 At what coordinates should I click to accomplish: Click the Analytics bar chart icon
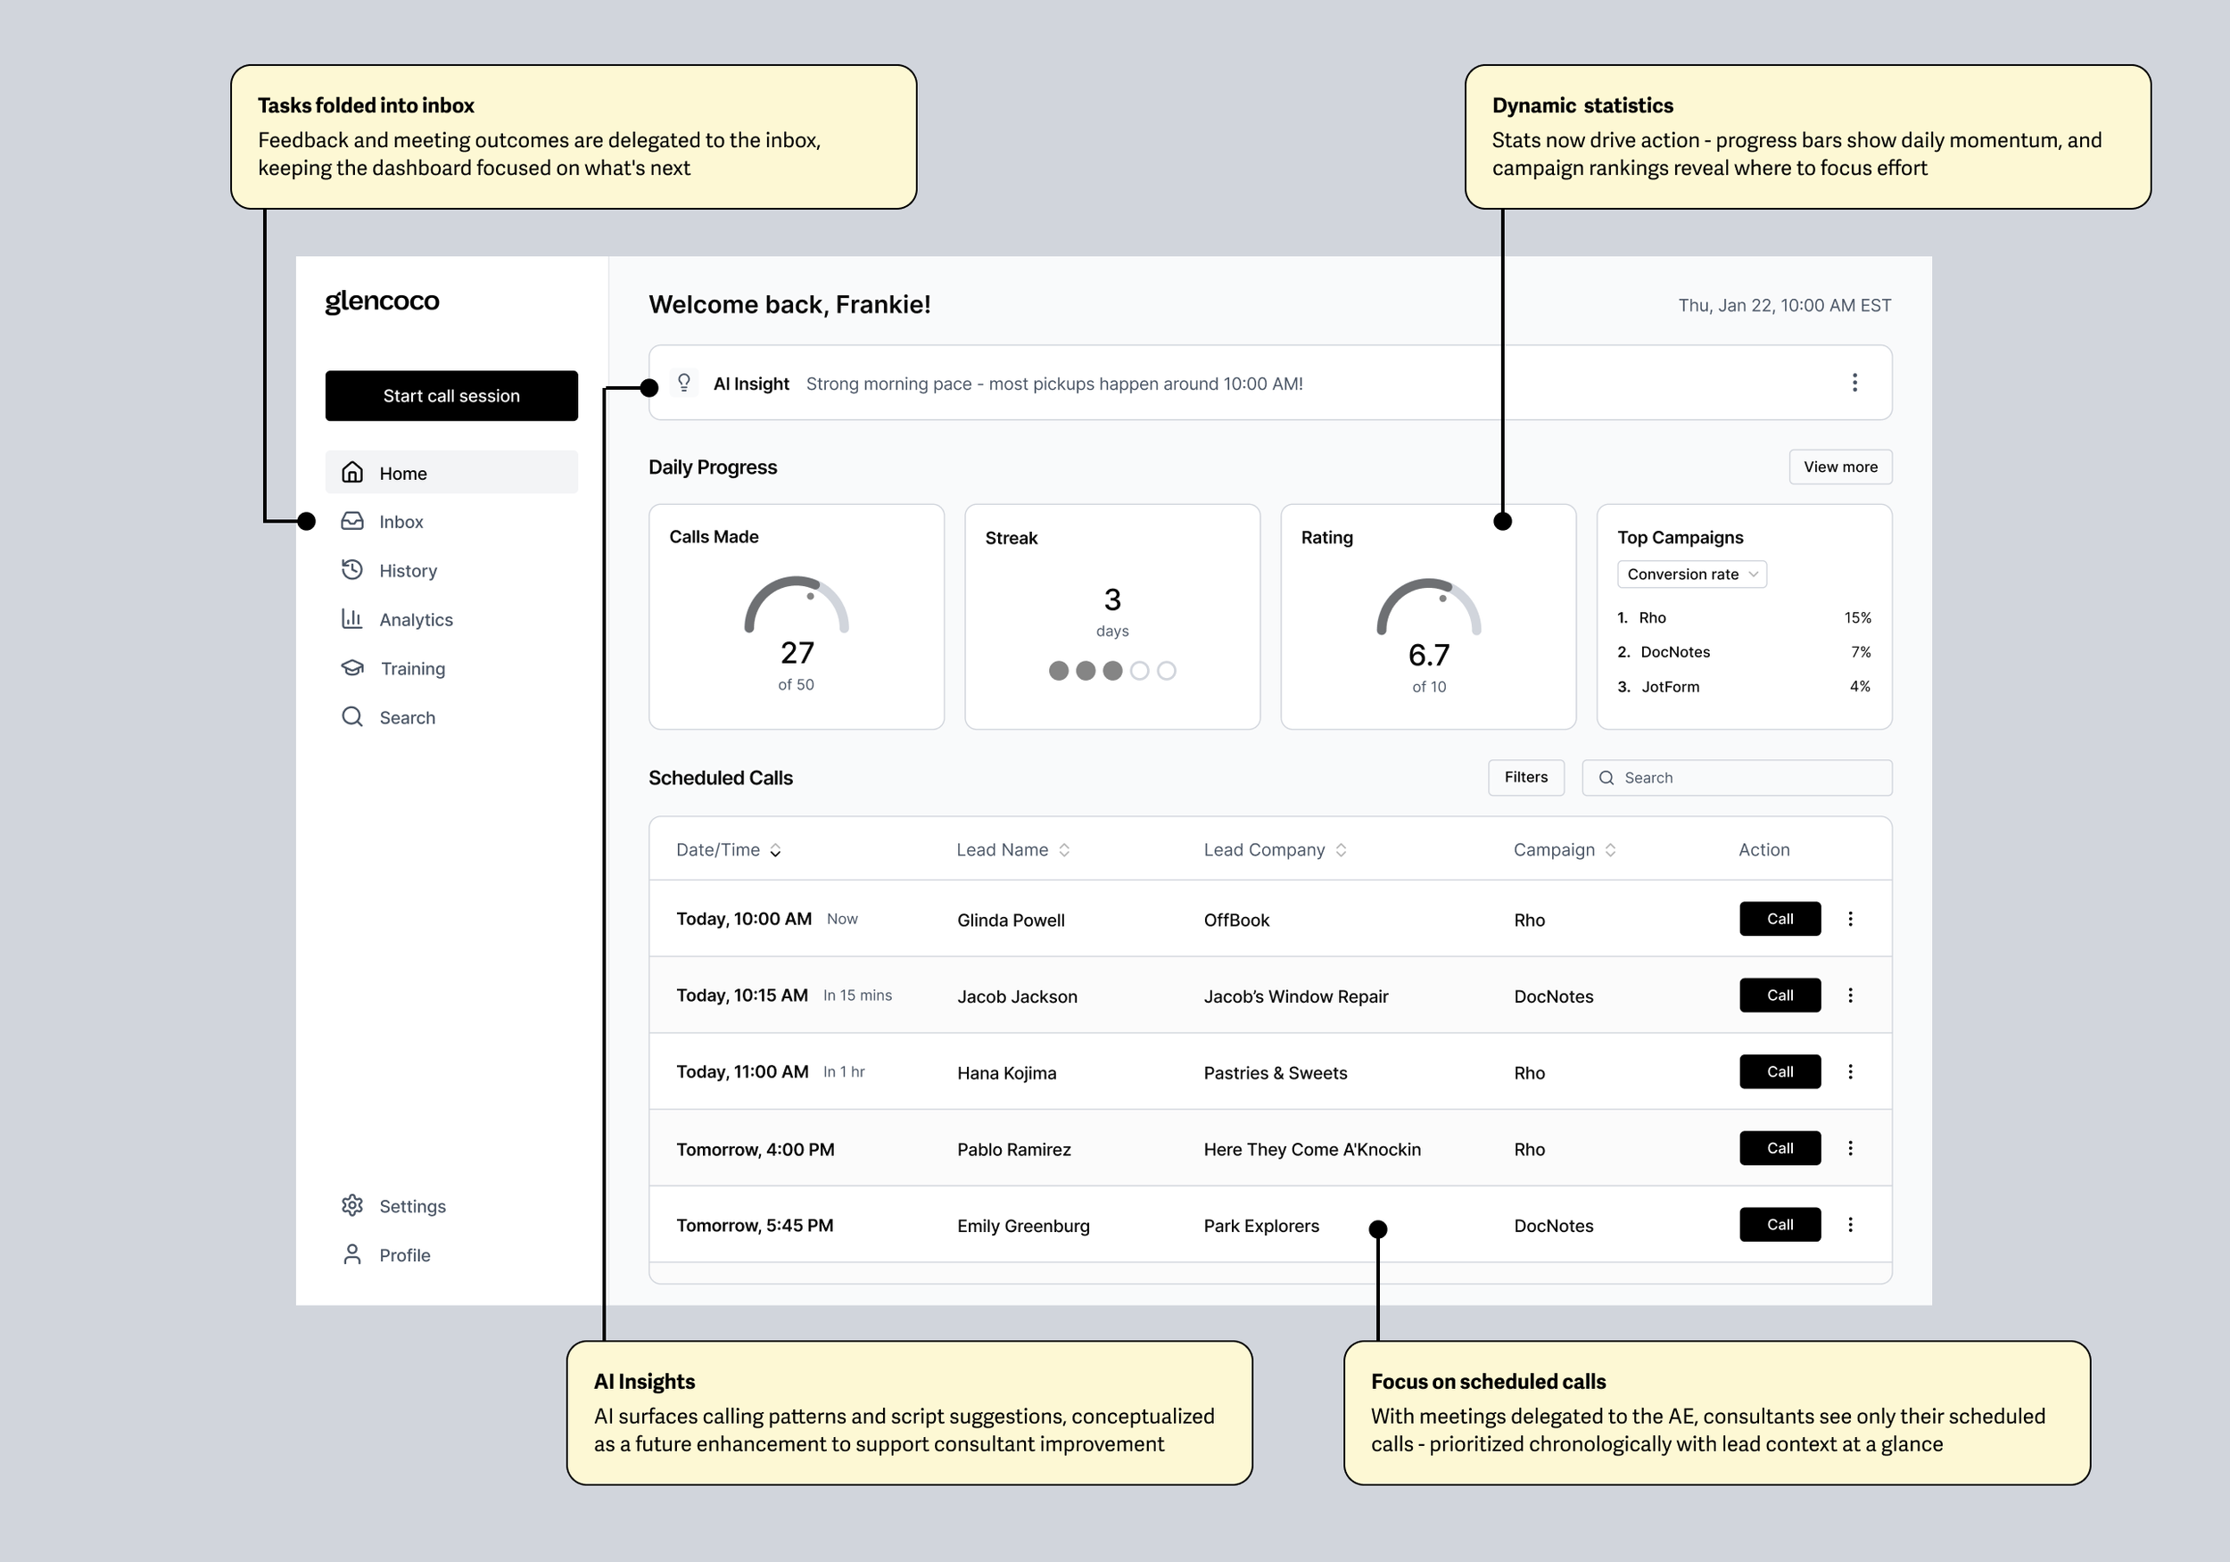(352, 619)
